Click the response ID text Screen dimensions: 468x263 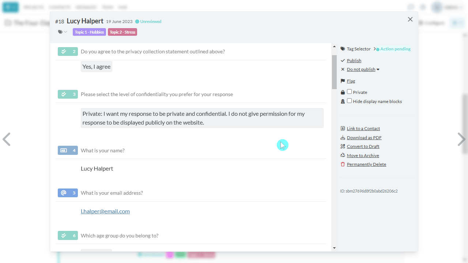(369, 191)
